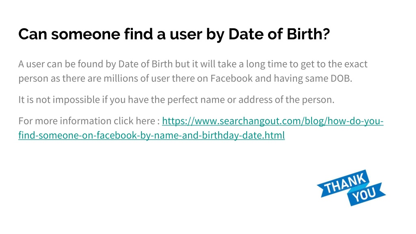Click the 'find-someone-on-facebook-by-name' link line
416x234 pixels.
(x=152, y=135)
